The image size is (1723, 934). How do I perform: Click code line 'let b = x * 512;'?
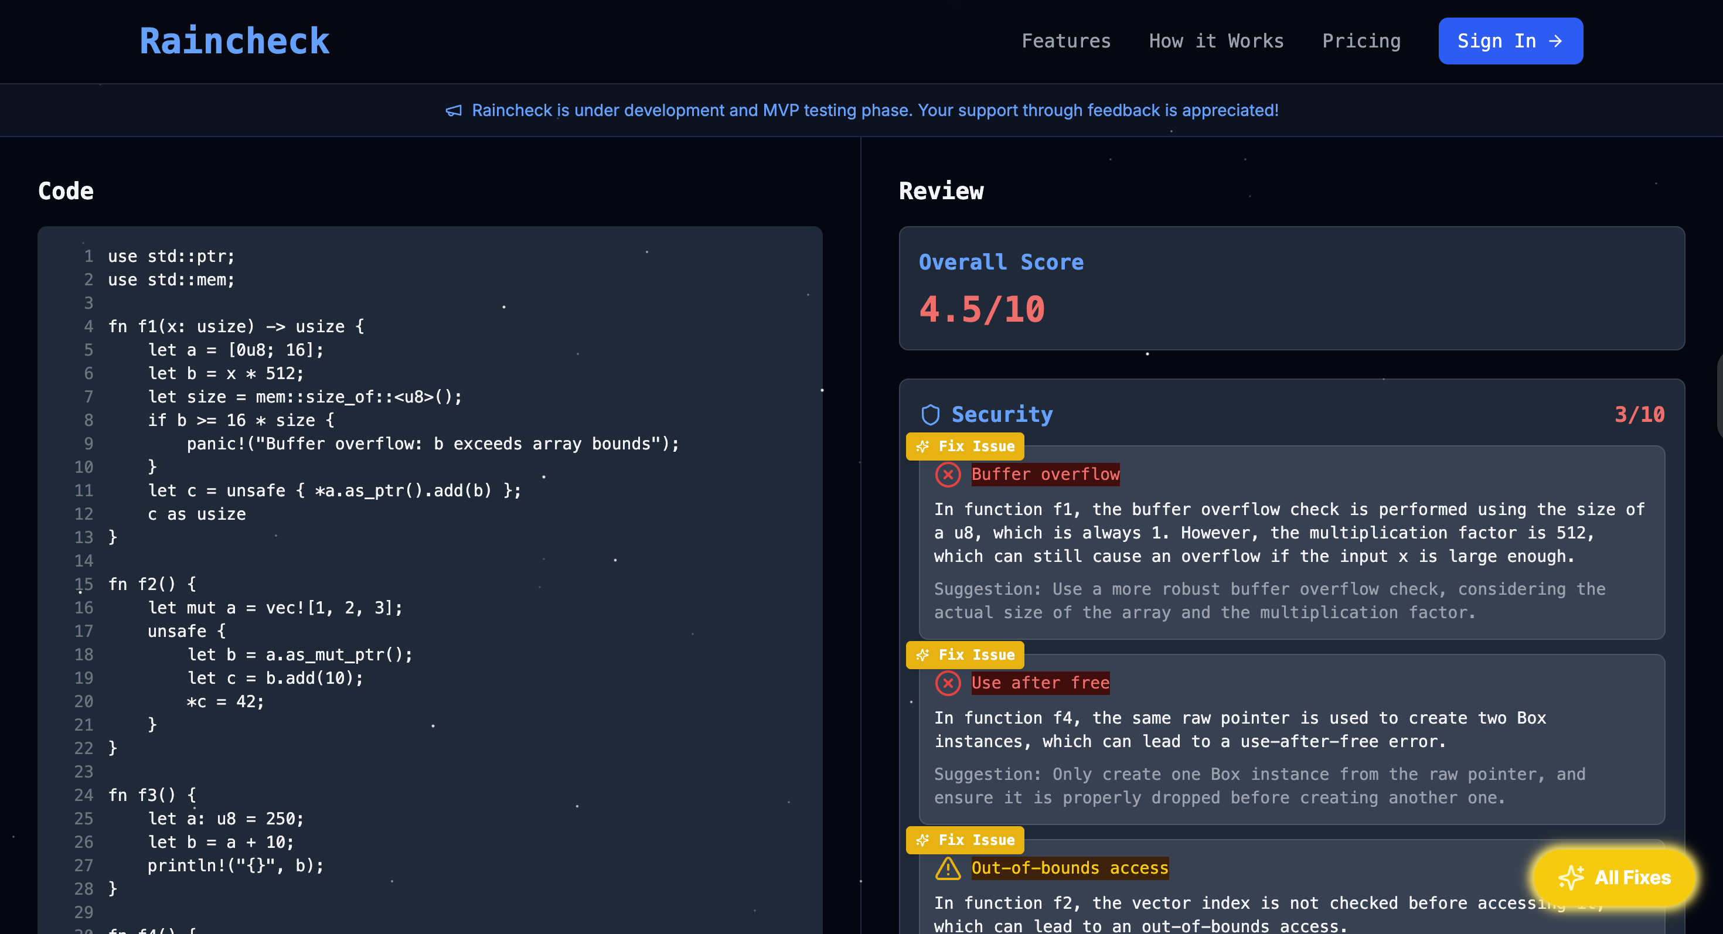coord(226,373)
